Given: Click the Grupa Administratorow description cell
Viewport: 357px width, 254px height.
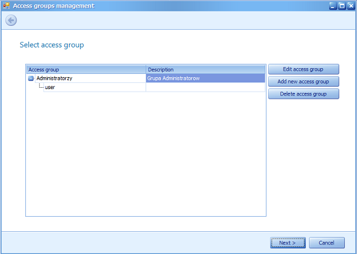Looking at the screenshot, I should point(205,78).
